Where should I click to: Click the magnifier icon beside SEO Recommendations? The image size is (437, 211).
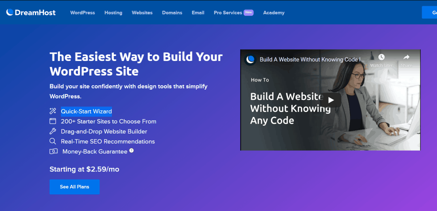click(x=53, y=141)
